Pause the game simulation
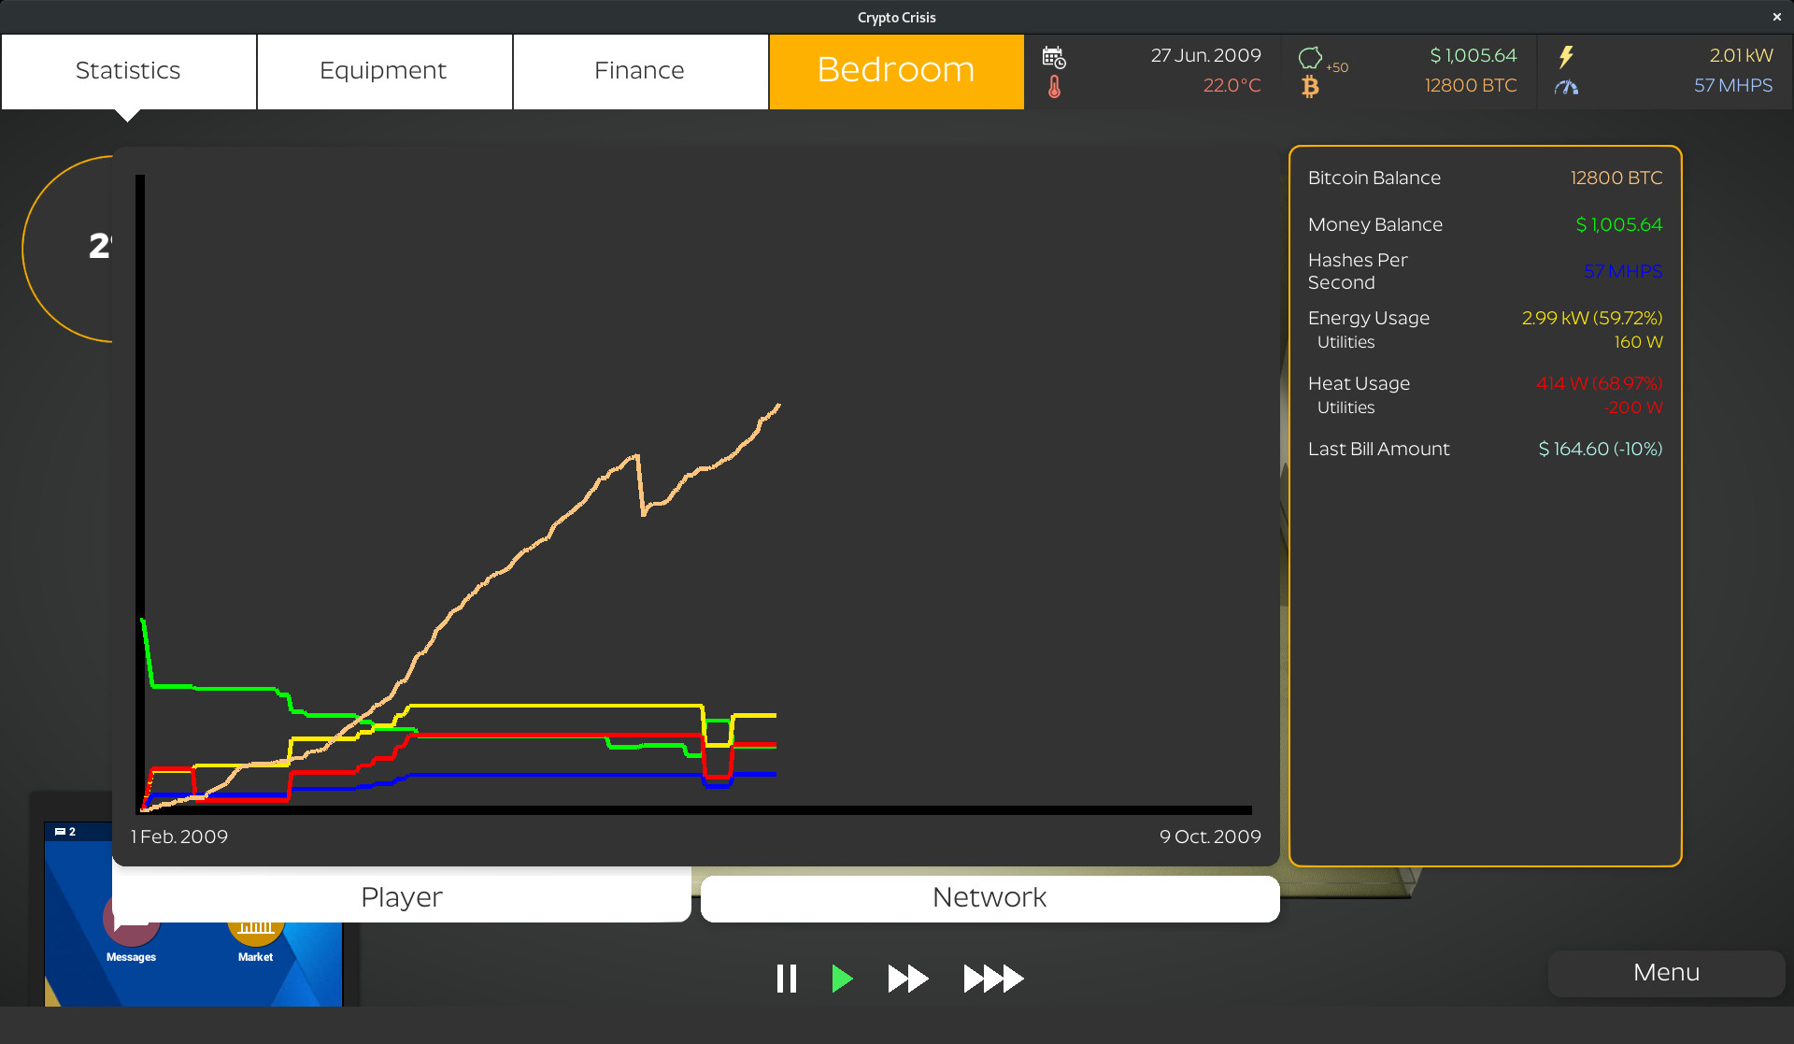Screen dimensions: 1794x1044 pos(787,979)
